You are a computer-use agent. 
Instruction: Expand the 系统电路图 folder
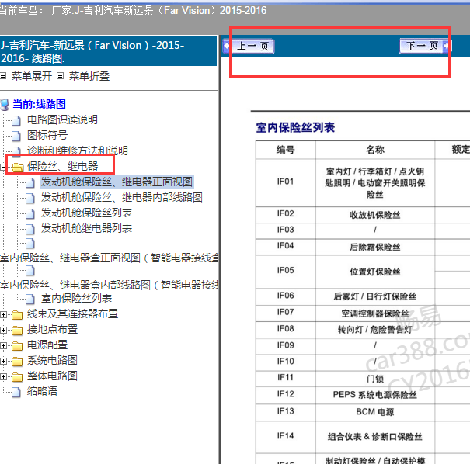(3, 362)
